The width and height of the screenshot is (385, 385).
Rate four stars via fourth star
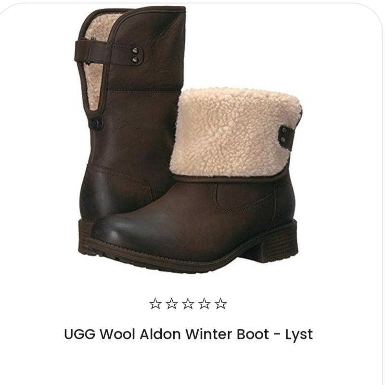[204, 304]
